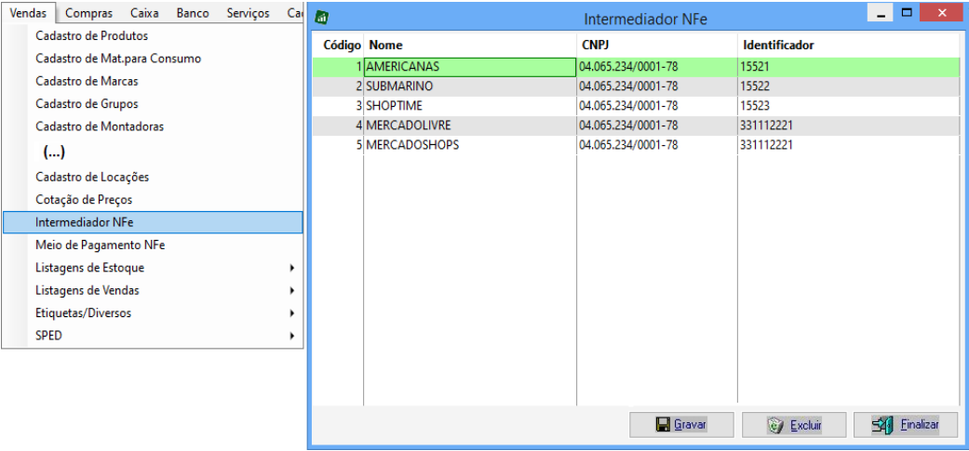Open the Compras menu
969x451 pixels.
(89, 13)
